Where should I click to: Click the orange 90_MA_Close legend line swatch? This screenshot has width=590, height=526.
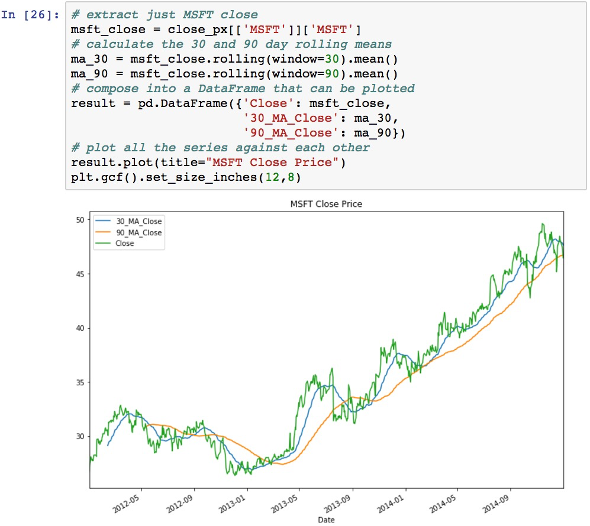click(103, 232)
